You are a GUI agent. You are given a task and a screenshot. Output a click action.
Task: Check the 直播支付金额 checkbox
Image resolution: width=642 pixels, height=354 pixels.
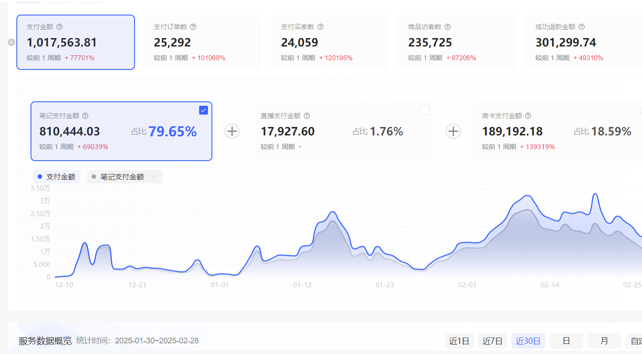point(425,110)
